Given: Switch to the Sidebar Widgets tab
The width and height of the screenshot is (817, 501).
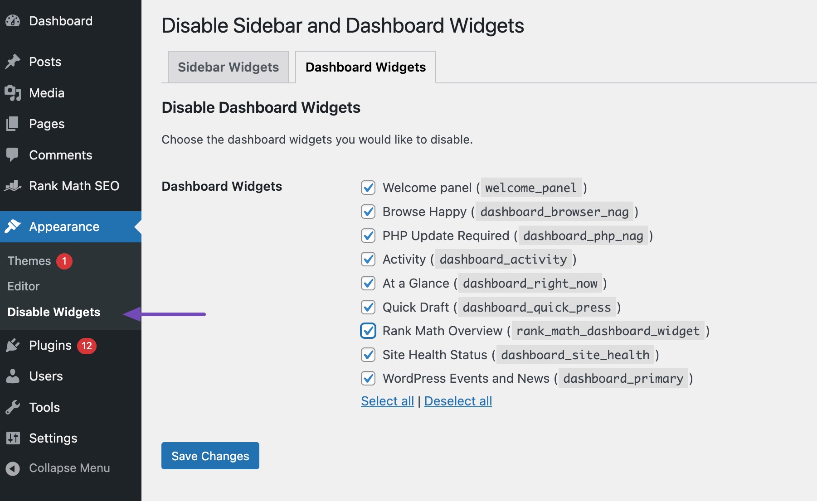Looking at the screenshot, I should pyautogui.click(x=228, y=67).
